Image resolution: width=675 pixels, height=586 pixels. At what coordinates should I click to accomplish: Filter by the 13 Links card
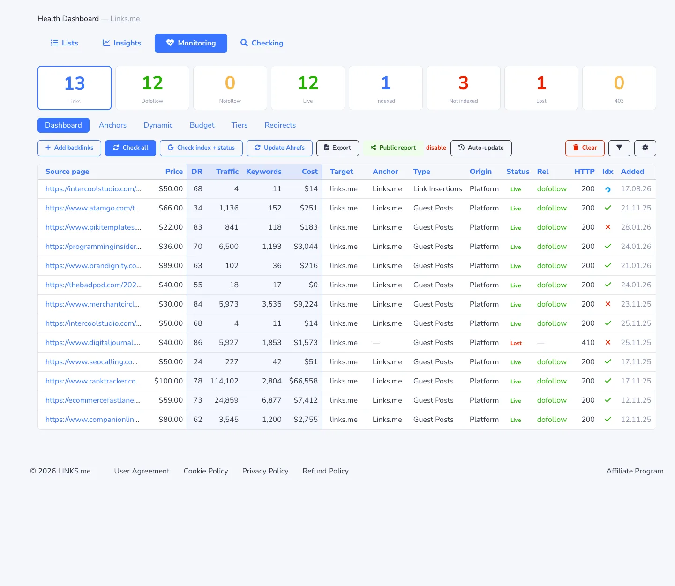click(75, 88)
